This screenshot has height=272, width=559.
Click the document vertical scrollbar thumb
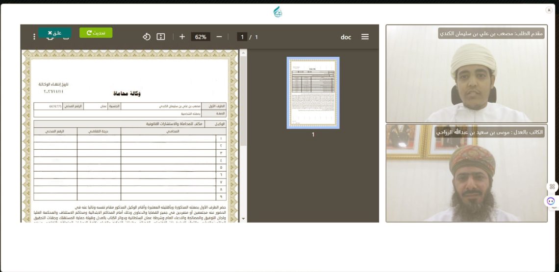click(243, 101)
